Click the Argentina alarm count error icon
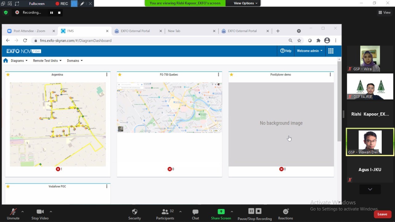 pos(58,169)
